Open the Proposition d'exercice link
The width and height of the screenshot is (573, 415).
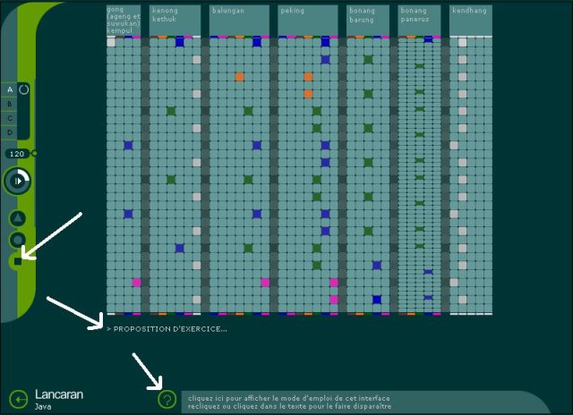[x=167, y=328]
